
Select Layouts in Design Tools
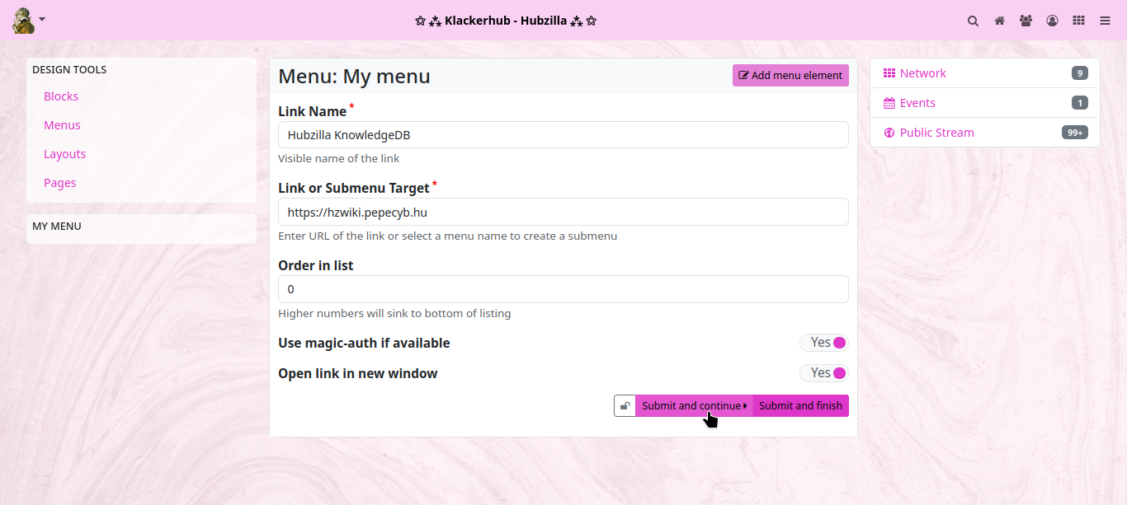[x=64, y=154]
